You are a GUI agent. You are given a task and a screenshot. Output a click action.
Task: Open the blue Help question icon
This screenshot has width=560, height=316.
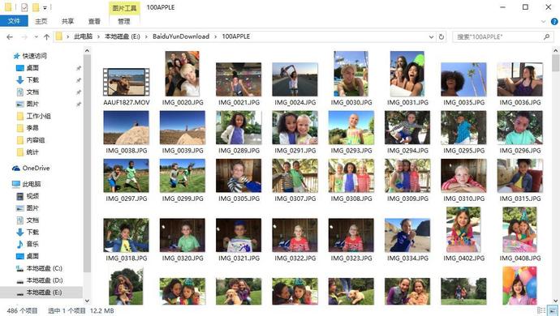[554, 21]
